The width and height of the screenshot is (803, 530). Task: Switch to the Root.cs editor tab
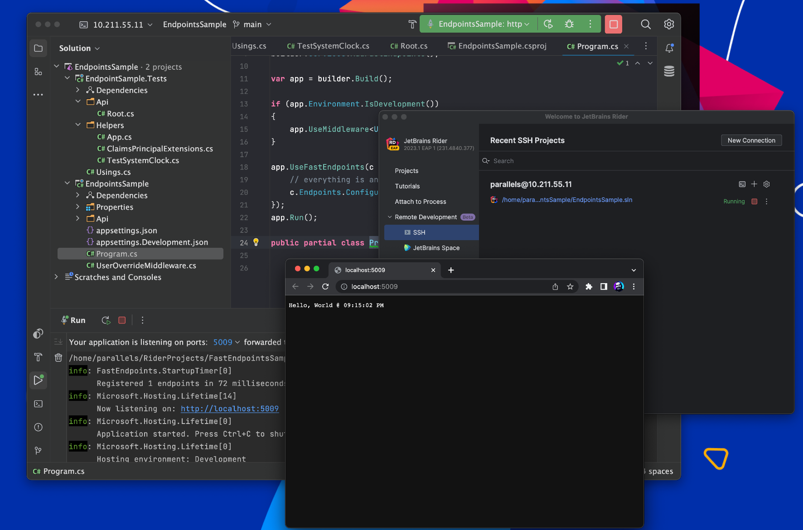coord(409,46)
